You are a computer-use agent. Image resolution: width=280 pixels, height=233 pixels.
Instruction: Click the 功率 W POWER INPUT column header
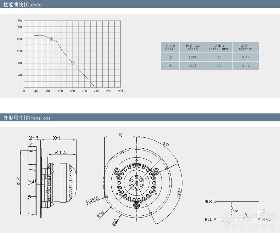coord(219,47)
